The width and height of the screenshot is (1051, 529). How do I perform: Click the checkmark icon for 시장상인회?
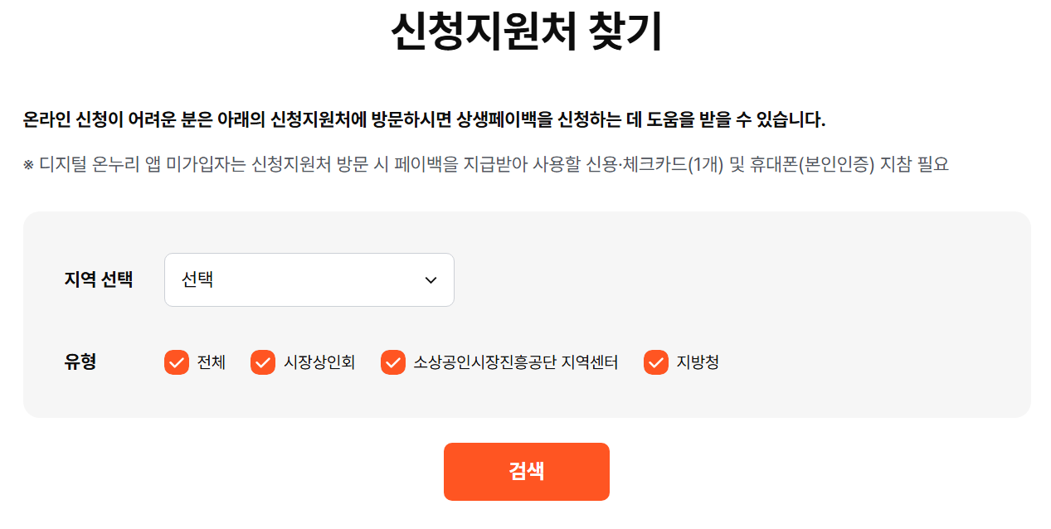pos(263,362)
